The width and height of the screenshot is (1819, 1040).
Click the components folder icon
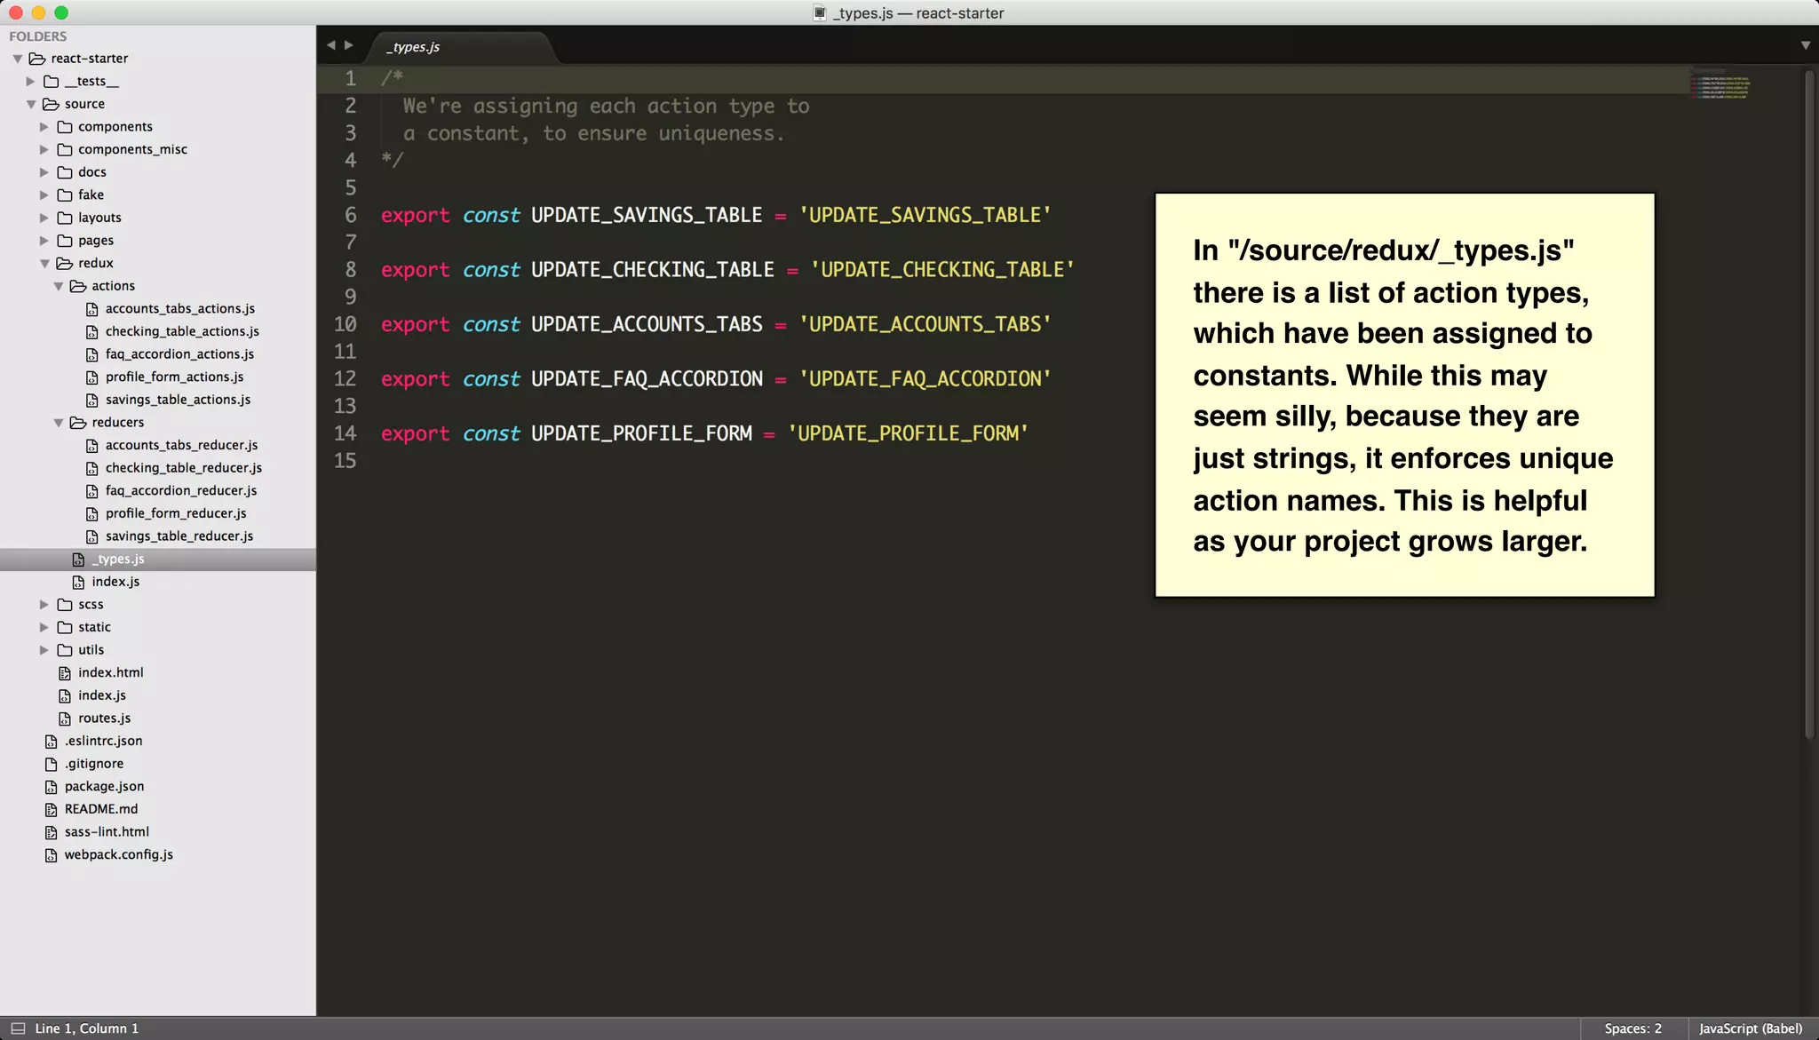pyautogui.click(x=65, y=127)
